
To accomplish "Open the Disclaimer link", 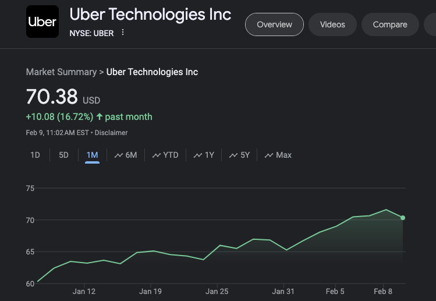I will click(x=111, y=133).
